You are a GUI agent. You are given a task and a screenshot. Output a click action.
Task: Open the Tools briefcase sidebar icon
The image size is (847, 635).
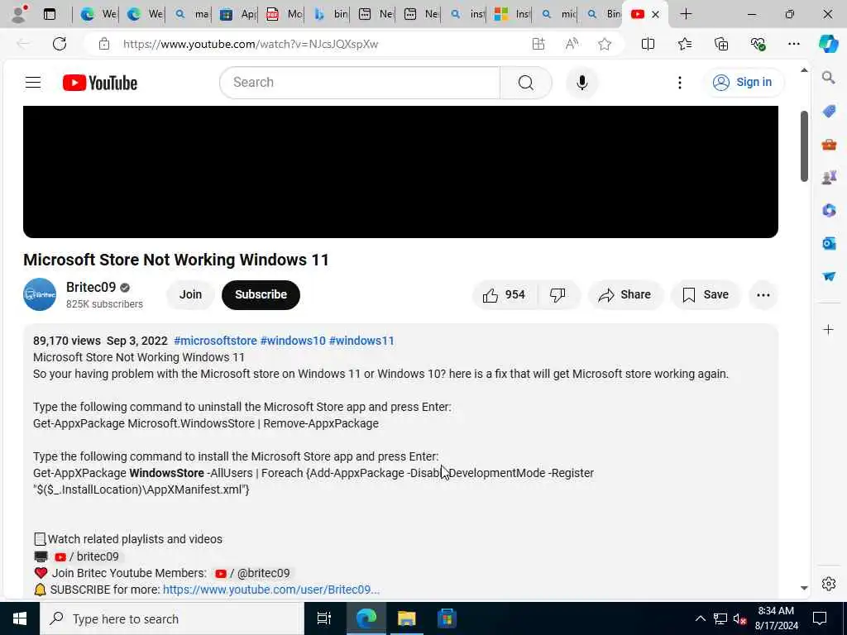tap(829, 144)
